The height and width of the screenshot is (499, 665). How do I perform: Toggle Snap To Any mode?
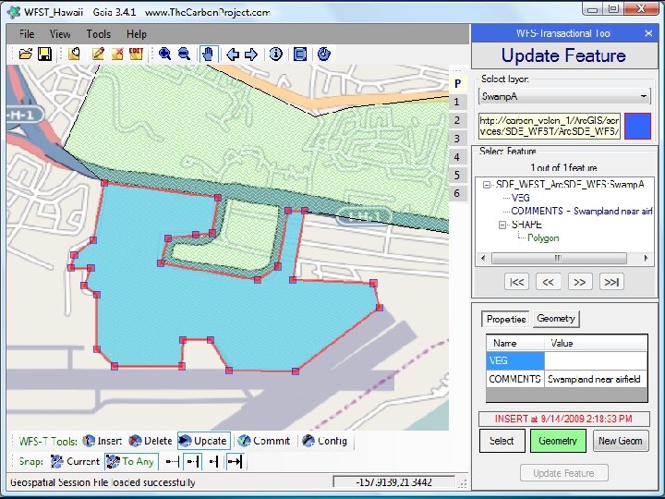tap(131, 461)
